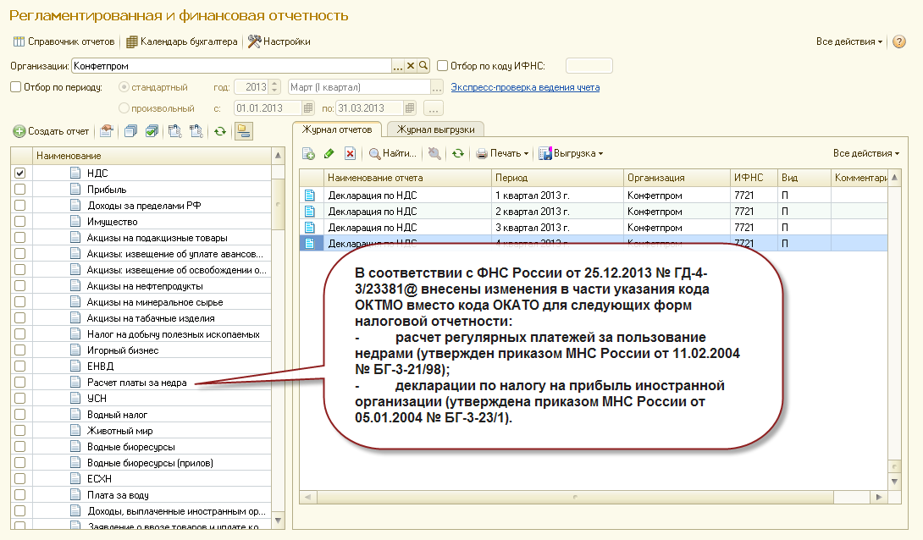Check the Имущество checkbox
This screenshot has width=923, height=540.
pyautogui.click(x=20, y=221)
